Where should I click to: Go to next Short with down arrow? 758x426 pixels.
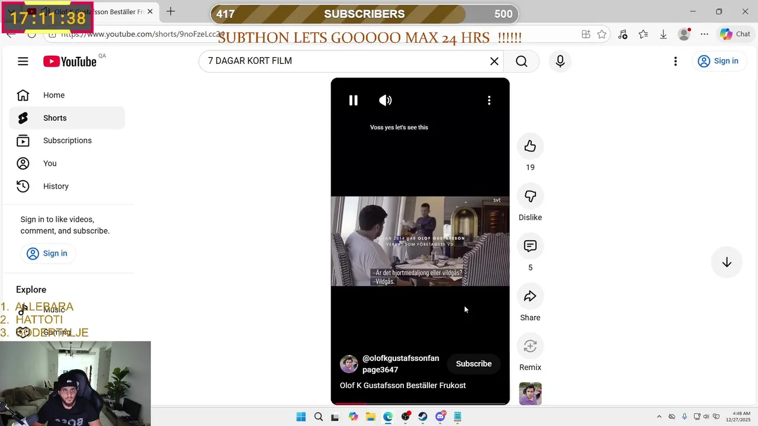(x=727, y=263)
